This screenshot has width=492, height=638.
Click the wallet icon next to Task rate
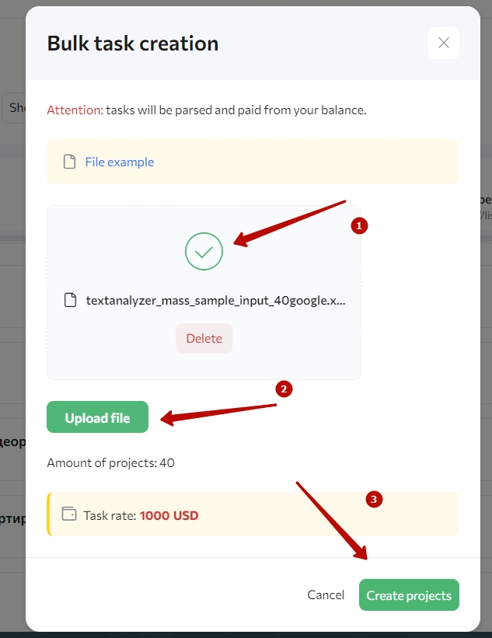69,514
